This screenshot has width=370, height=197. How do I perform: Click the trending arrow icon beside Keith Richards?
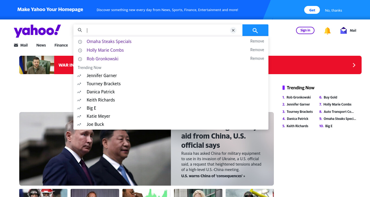79,100
